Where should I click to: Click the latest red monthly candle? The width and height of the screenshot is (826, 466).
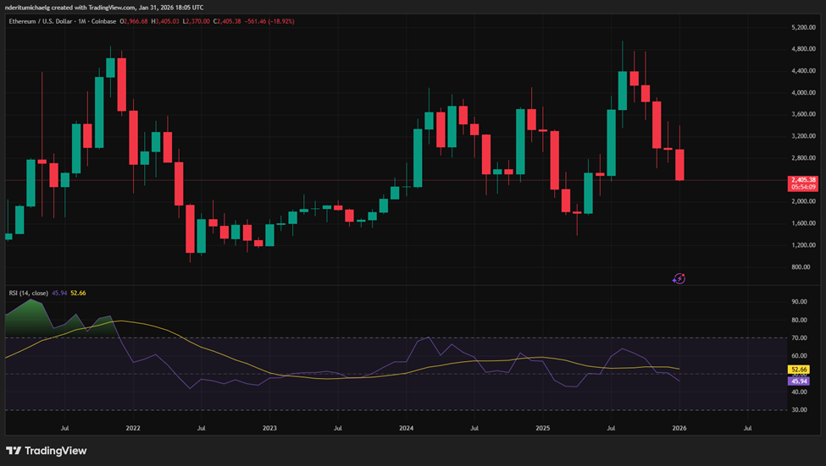click(679, 165)
